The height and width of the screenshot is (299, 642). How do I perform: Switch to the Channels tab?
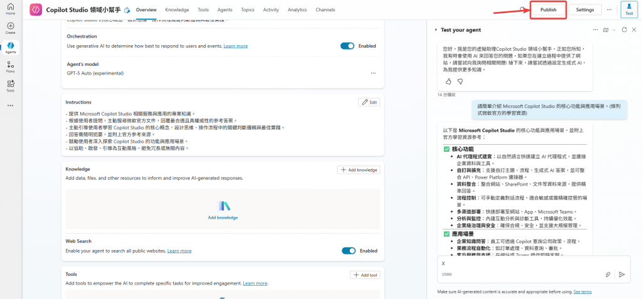[325, 9]
